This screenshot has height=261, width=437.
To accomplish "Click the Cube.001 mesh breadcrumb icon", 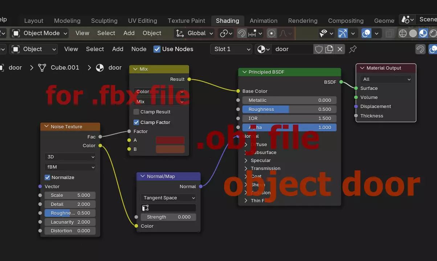I will pyautogui.click(x=42, y=68).
